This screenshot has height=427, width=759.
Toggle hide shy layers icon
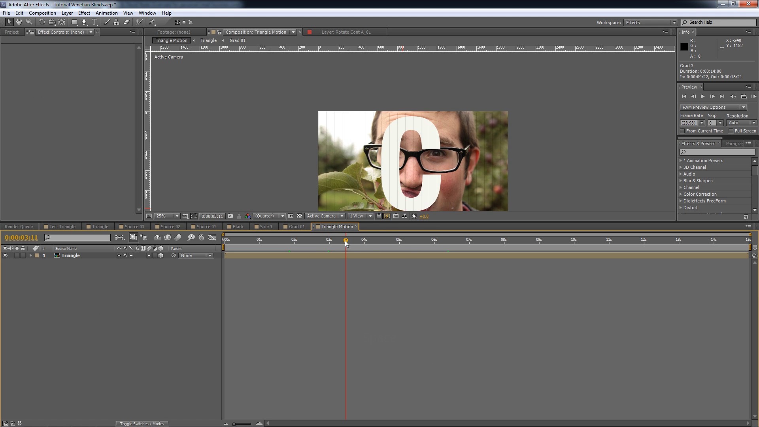[x=157, y=238]
